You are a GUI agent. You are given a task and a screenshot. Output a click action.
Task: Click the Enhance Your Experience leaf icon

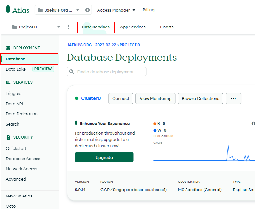point(76,123)
